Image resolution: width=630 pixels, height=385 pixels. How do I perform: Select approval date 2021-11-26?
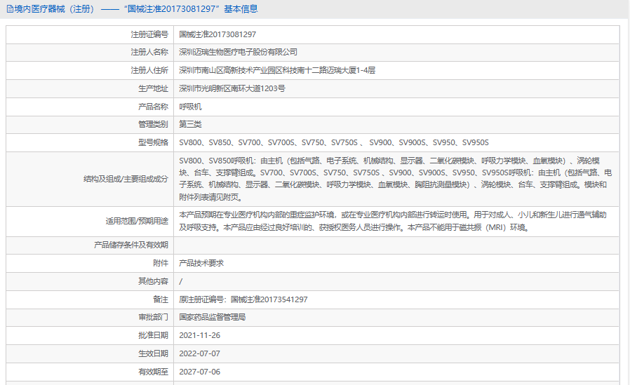point(200,335)
